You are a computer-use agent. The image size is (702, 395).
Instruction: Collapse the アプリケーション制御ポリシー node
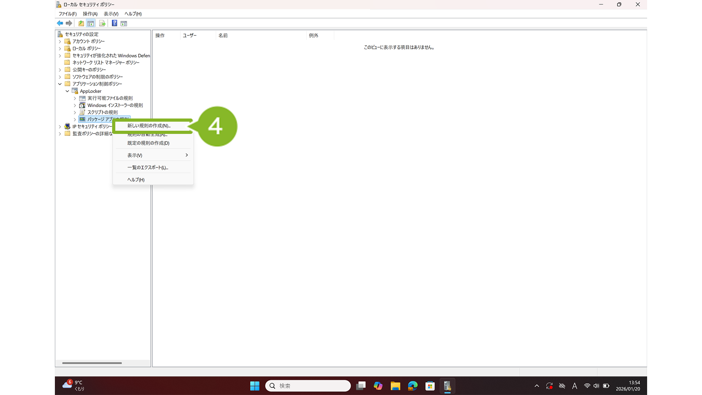pos(60,84)
